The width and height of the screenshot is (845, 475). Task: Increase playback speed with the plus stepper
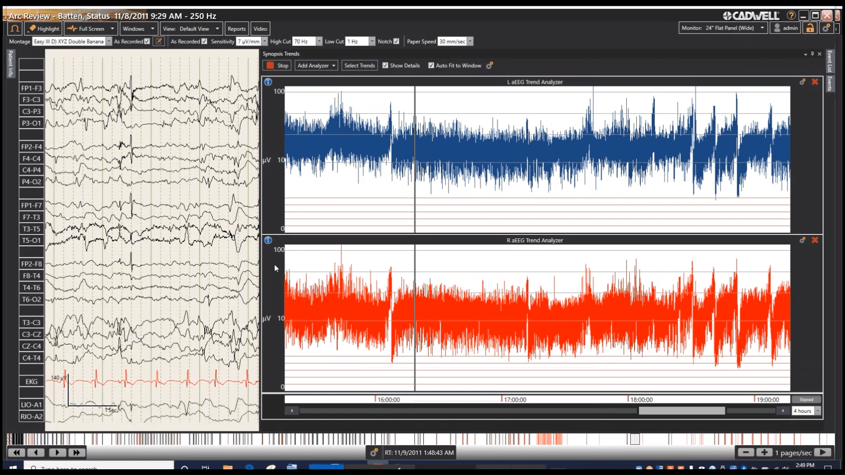tap(765, 452)
